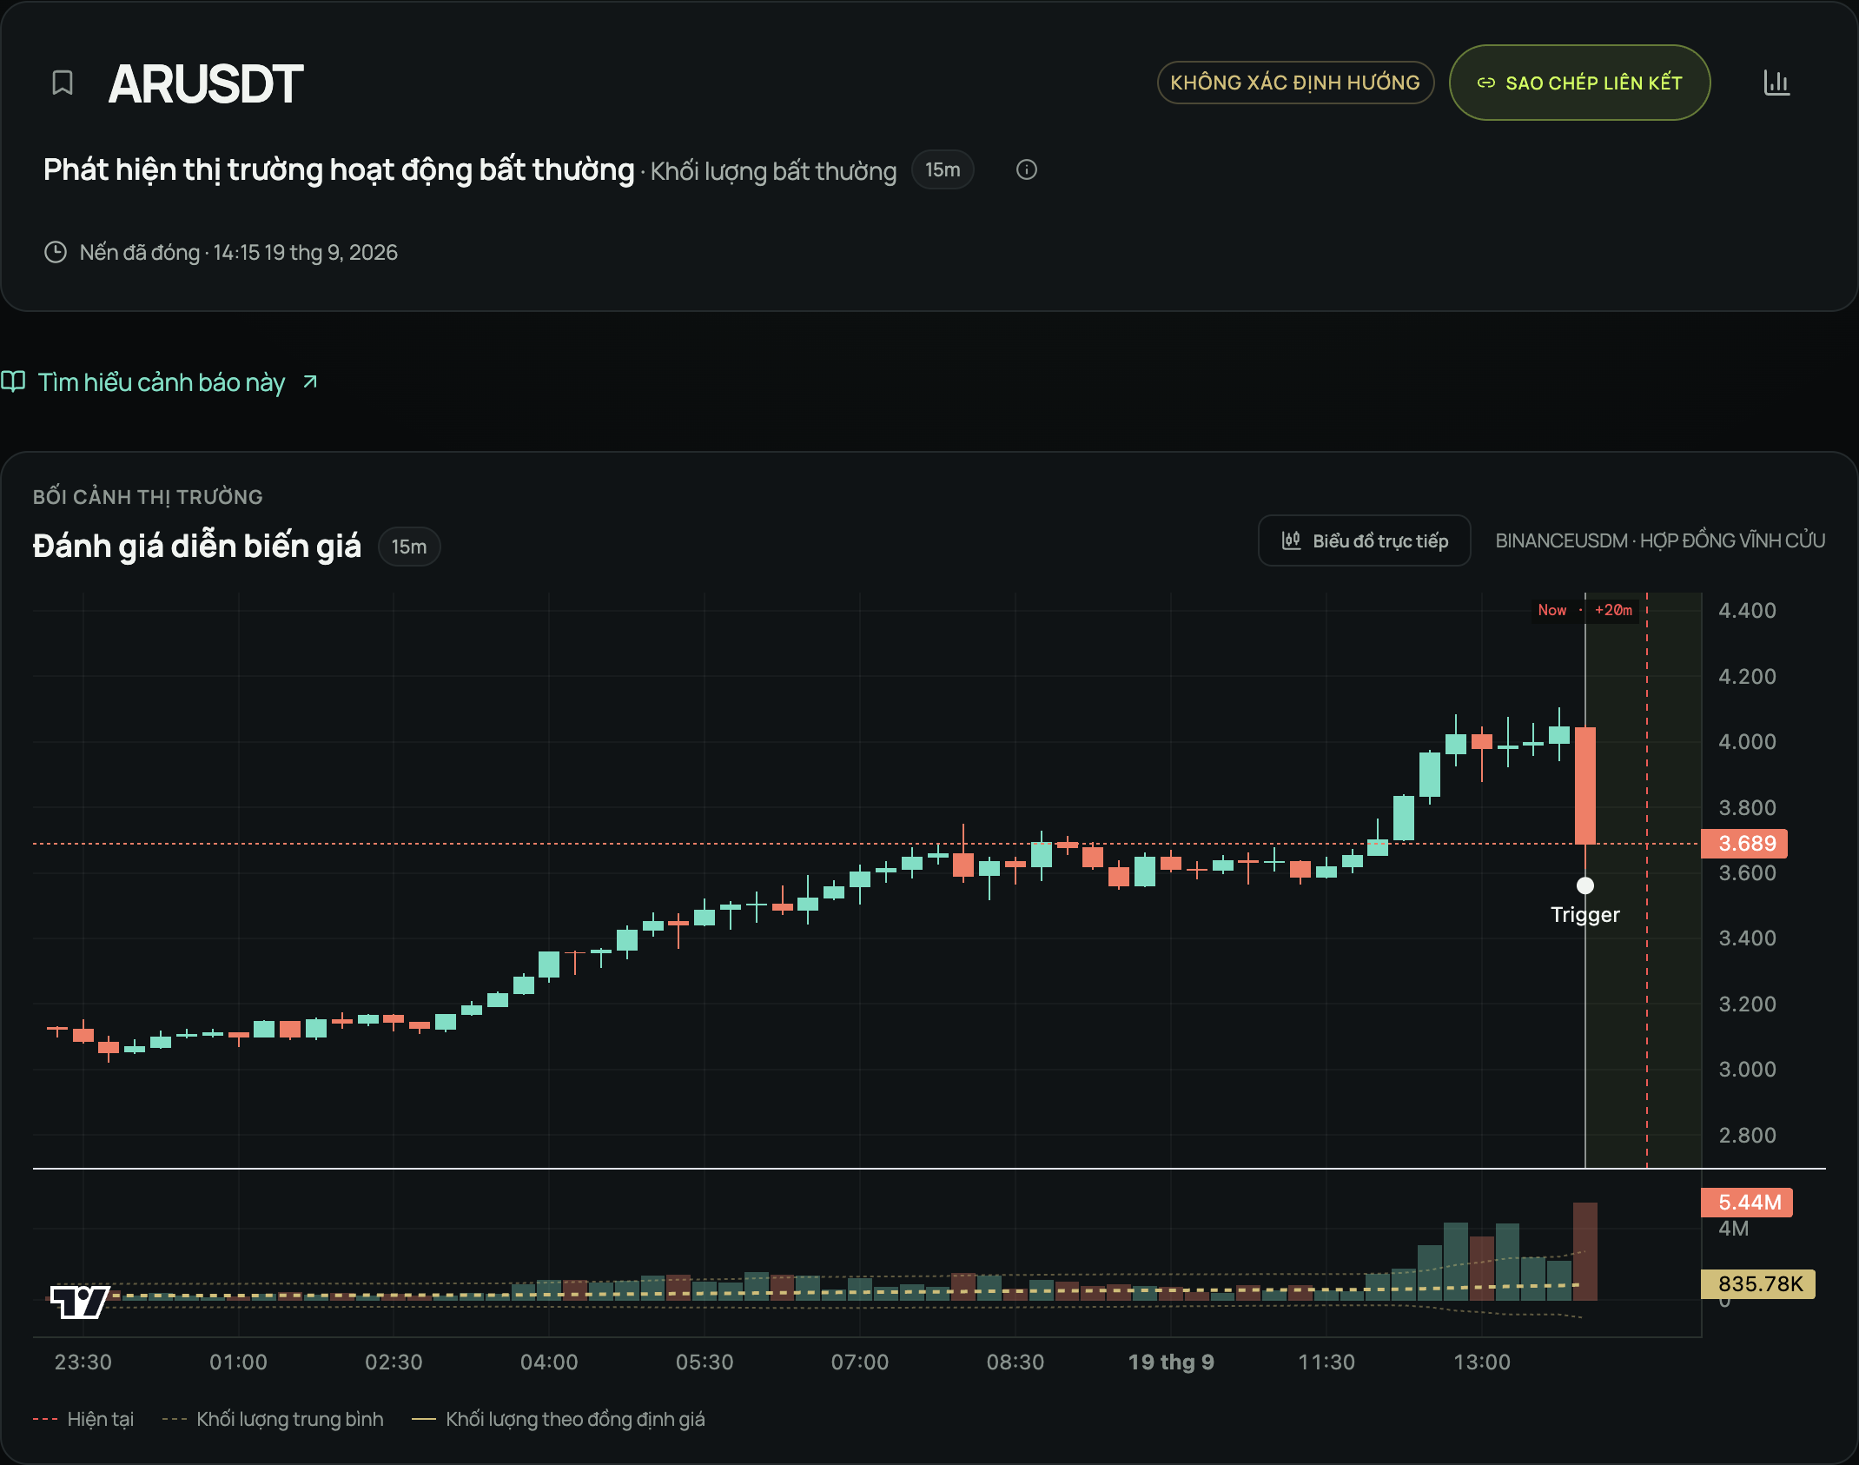1859x1465 pixels.
Task: Open the bar chart icon in header
Action: [1776, 83]
